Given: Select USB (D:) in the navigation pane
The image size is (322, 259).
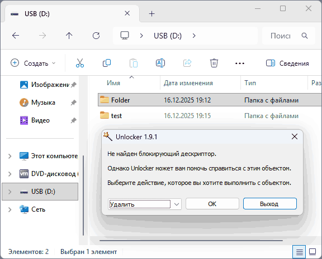Looking at the screenshot, I should tap(40, 192).
